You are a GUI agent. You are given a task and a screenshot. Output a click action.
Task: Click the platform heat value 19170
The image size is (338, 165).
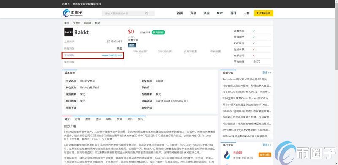click(256, 62)
